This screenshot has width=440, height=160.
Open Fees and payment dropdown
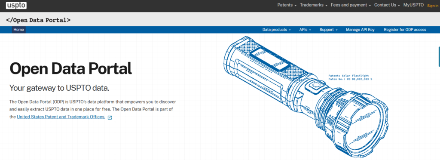coord(351,5)
